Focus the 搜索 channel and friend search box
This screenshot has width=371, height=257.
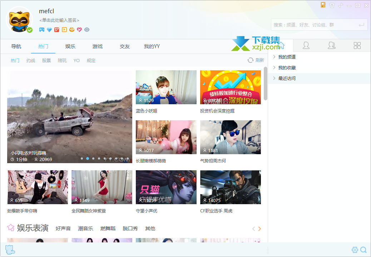pyautogui.click(x=319, y=25)
